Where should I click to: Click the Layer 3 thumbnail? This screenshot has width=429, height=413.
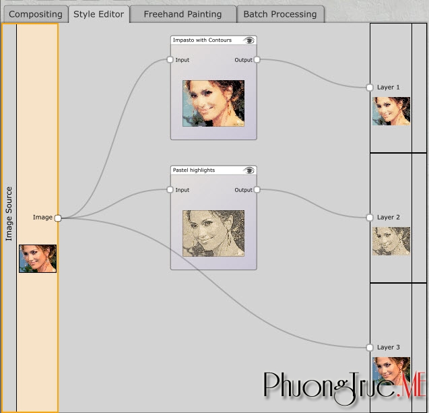391,371
